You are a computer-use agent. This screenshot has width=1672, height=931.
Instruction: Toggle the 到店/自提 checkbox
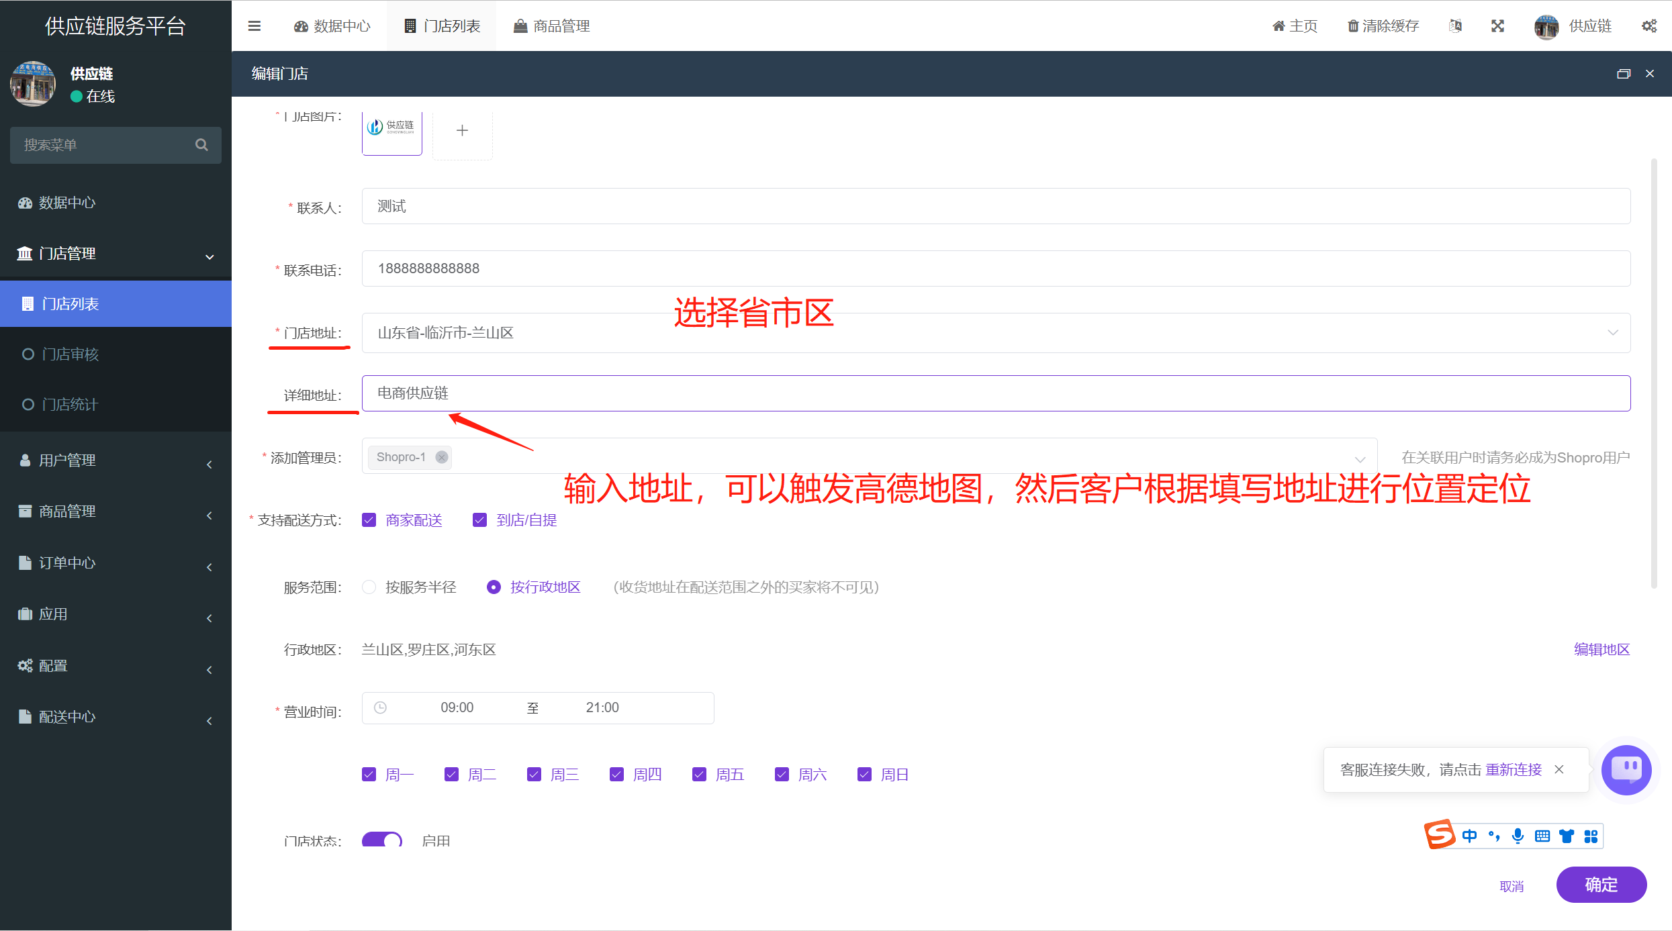[479, 520]
